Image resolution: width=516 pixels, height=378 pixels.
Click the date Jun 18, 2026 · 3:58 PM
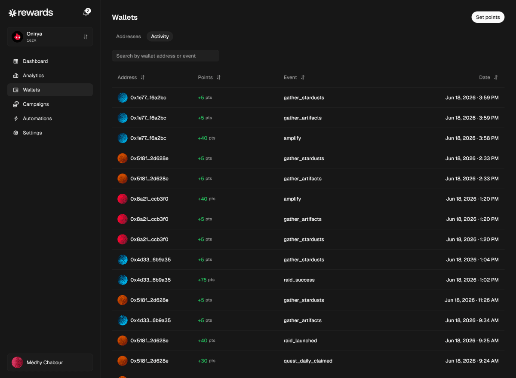(472, 138)
